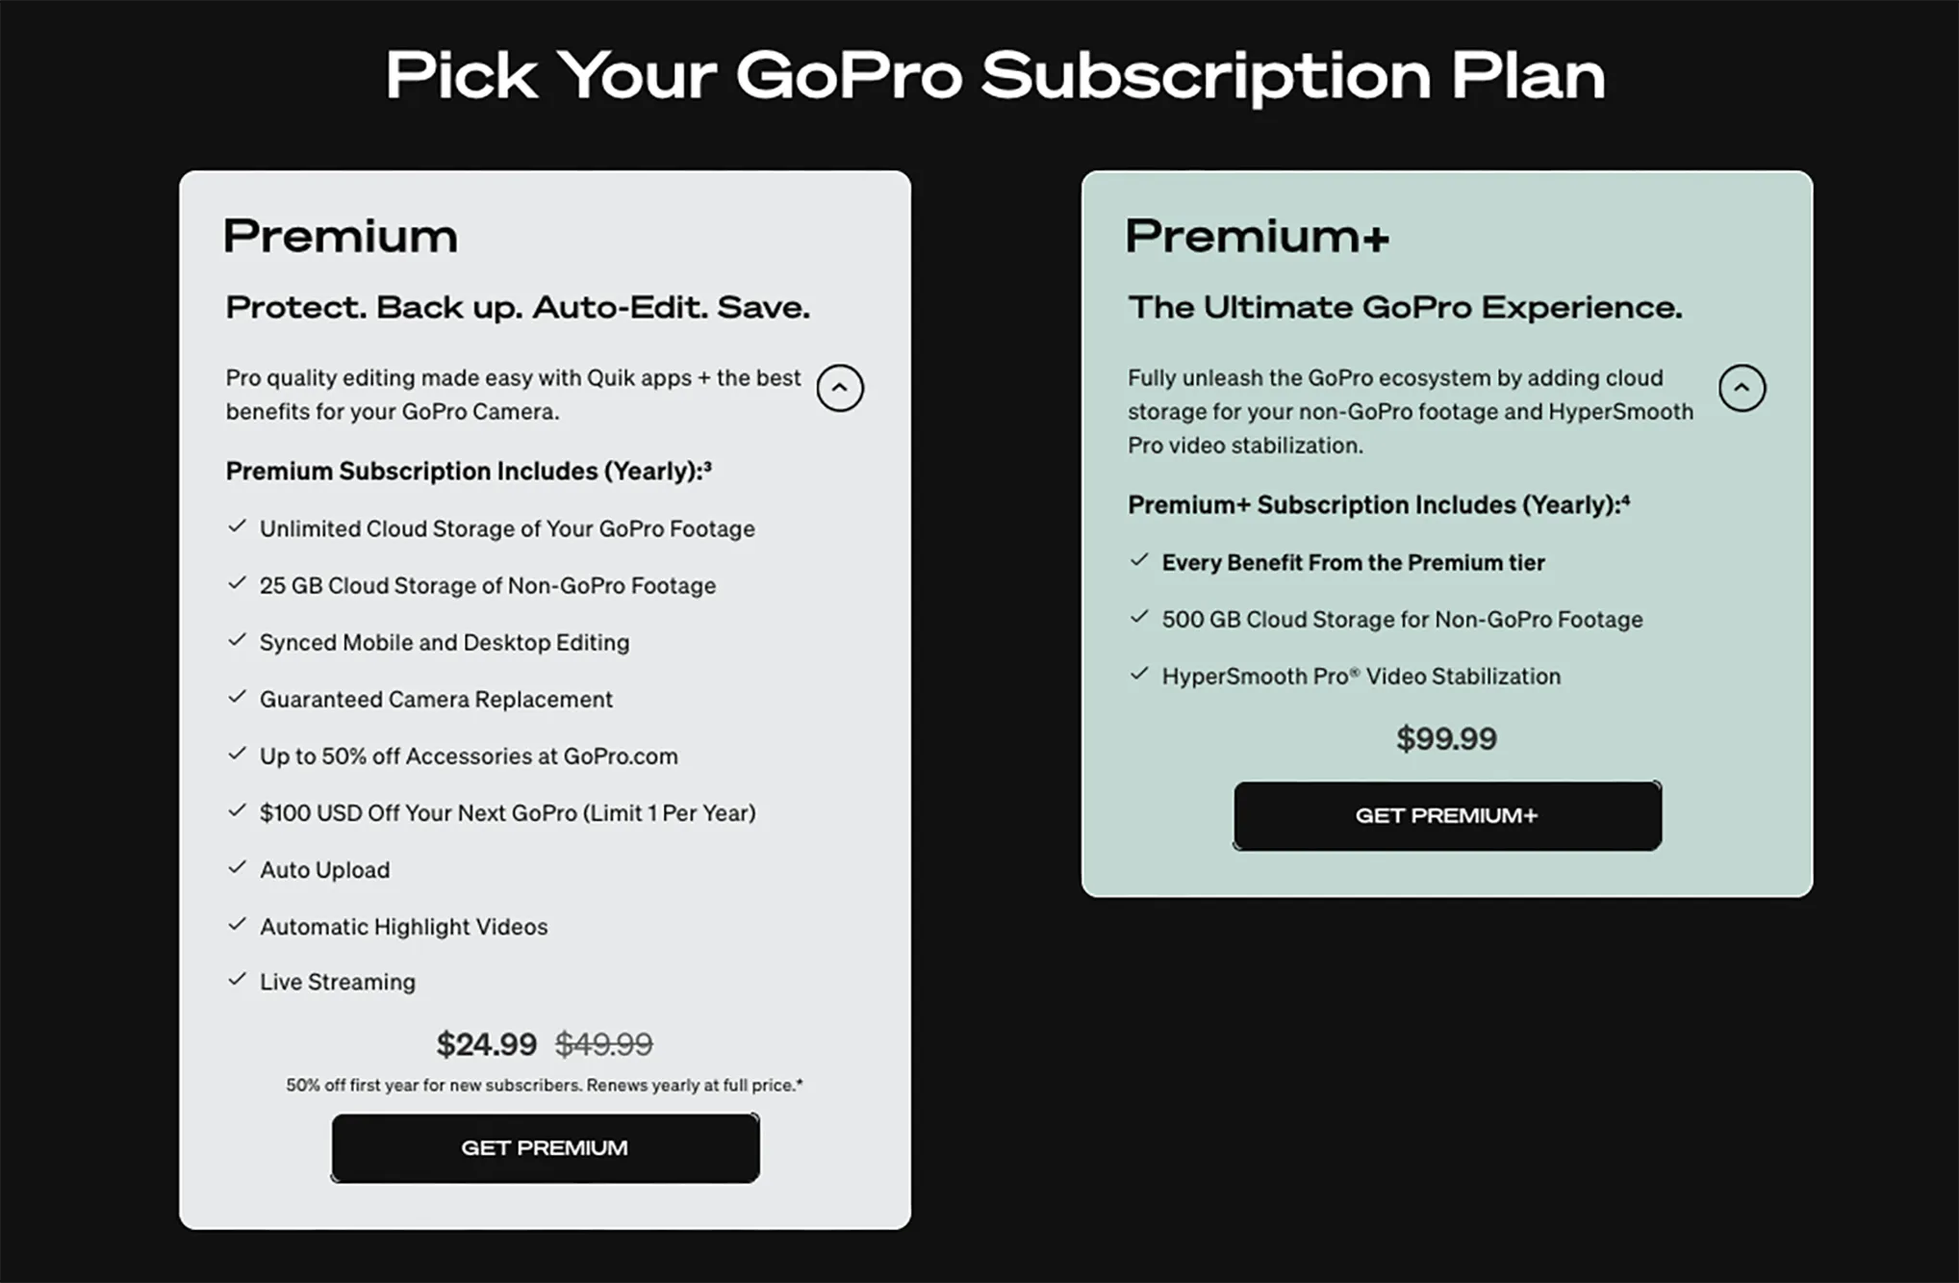Click the crossed-out $49.99 original price
The image size is (1959, 1283).
click(x=604, y=1044)
